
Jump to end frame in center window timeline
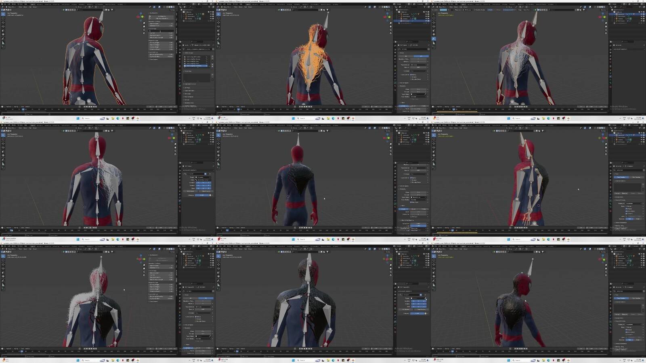311,227
